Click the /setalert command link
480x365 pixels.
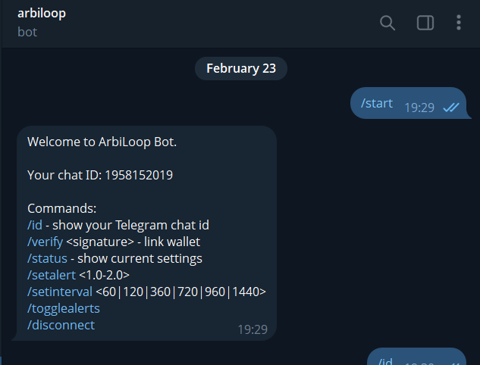click(52, 275)
